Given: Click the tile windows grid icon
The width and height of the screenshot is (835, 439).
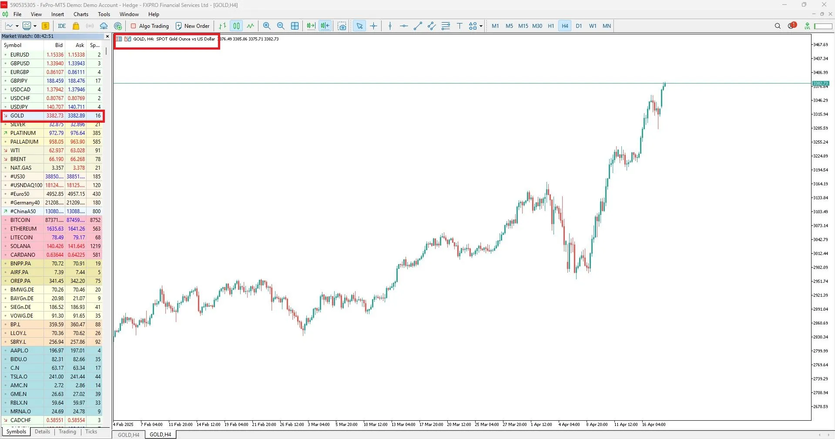Looking at the screenshot, I should click(x=295, y=26).
